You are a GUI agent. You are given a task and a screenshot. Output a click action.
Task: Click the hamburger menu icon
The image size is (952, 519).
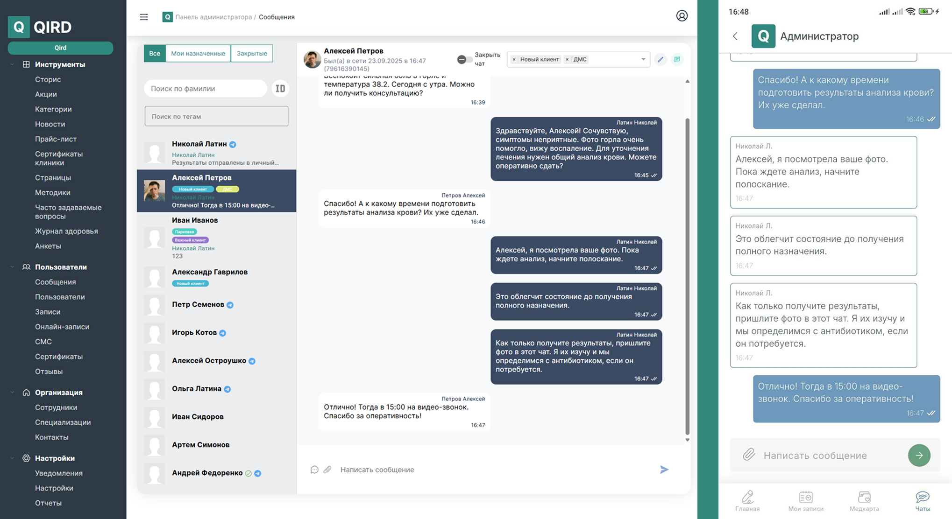click(x=144, y=17)
